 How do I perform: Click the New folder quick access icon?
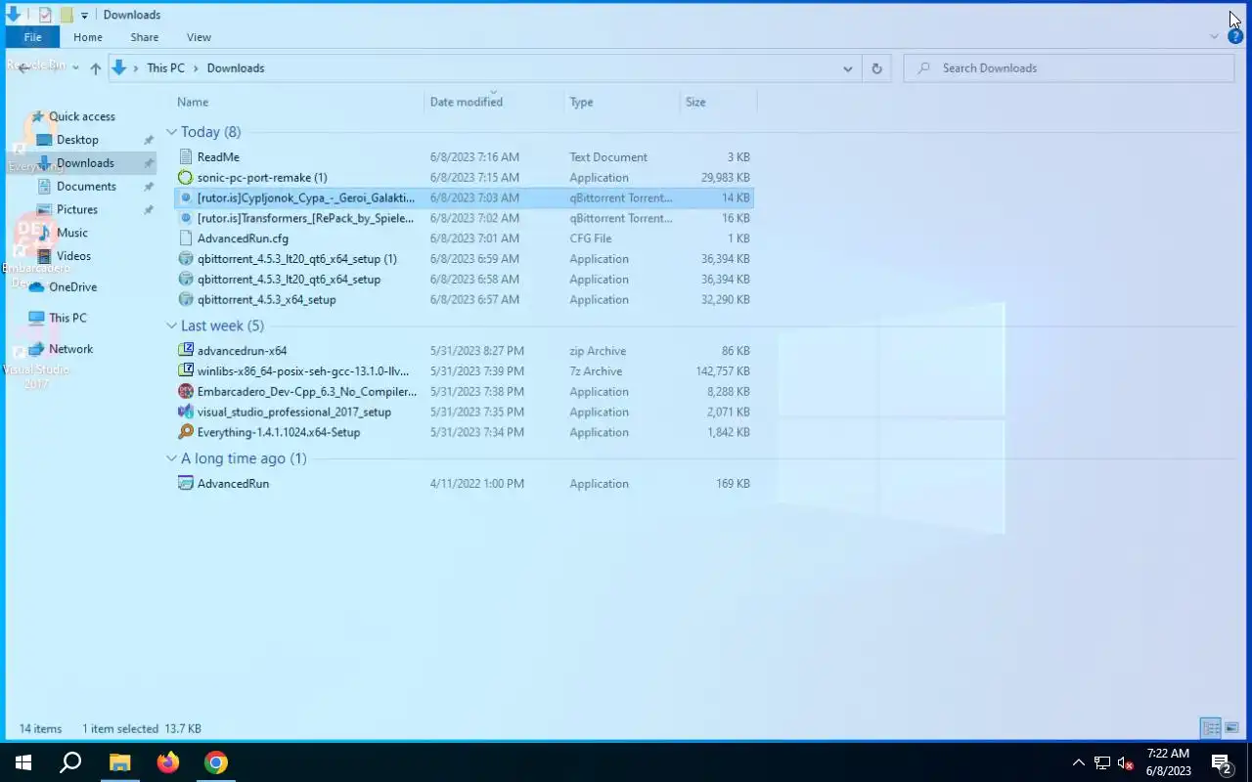coord(67,15)
